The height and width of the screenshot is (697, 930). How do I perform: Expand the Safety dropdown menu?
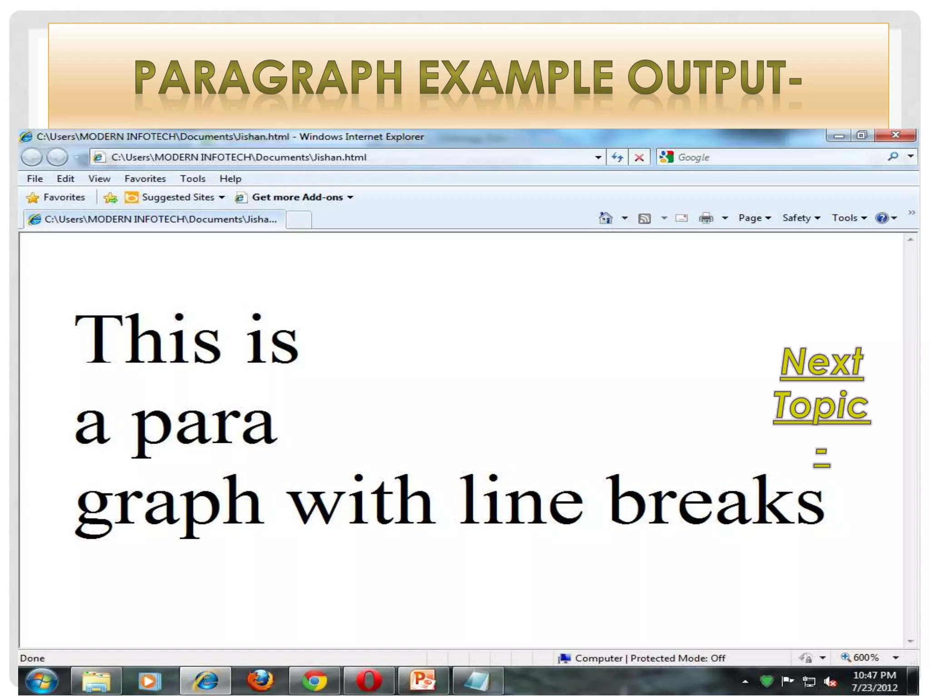coord(801,218)
